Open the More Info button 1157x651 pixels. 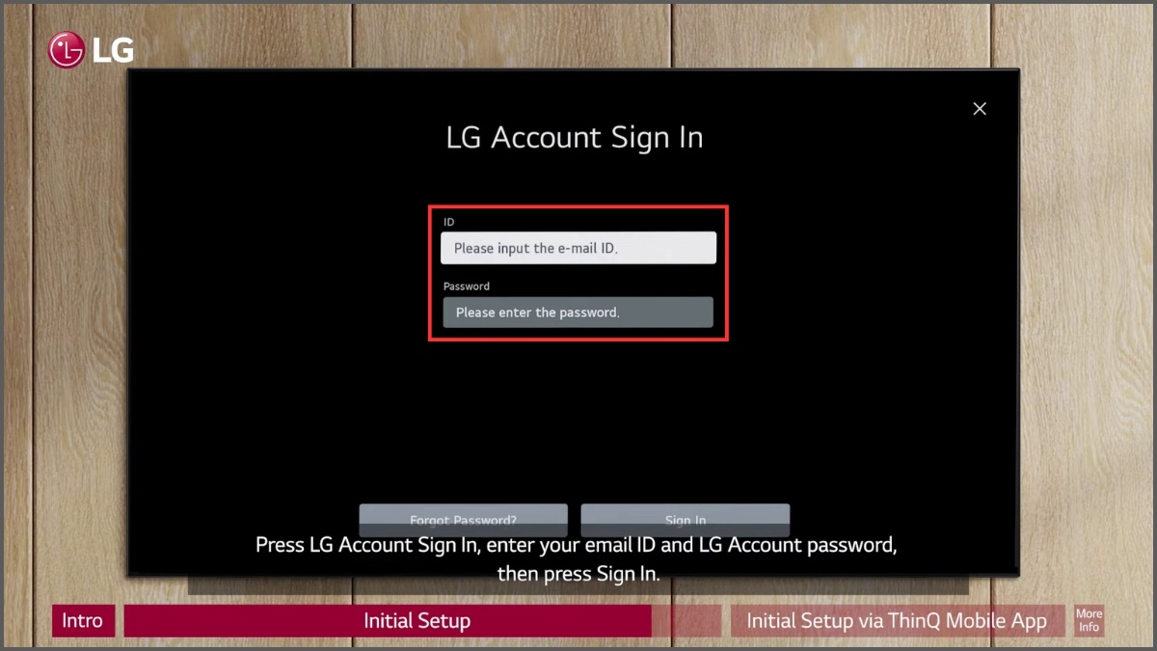1089,621
